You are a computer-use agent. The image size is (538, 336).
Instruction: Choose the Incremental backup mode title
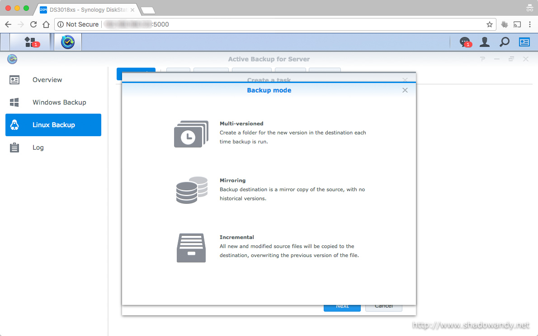tap(237, 237)
